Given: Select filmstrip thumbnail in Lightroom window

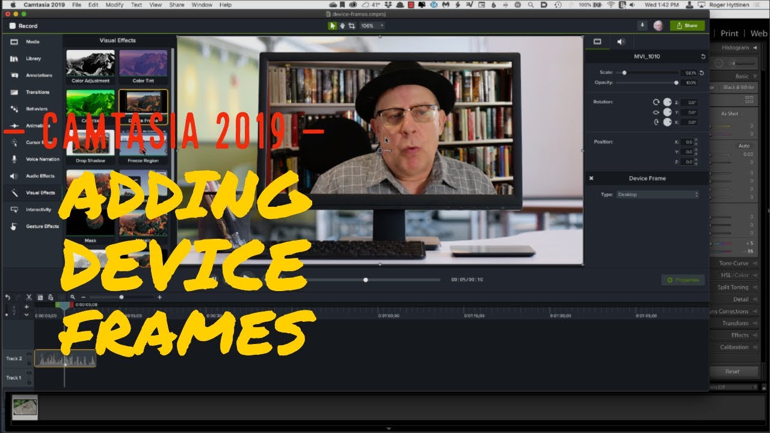Looking at the screenshot, I should [25, 407].
